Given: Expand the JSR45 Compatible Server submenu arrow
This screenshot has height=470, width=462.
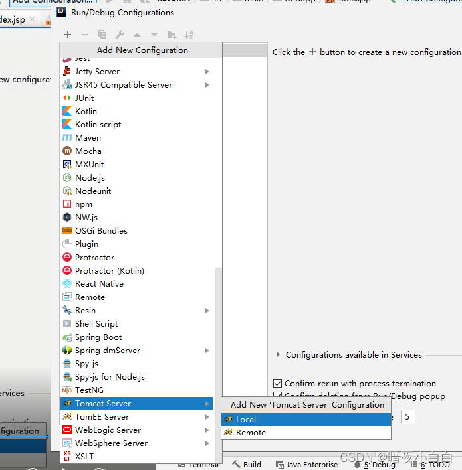Looking at the screenshot, I should (207, 85).
